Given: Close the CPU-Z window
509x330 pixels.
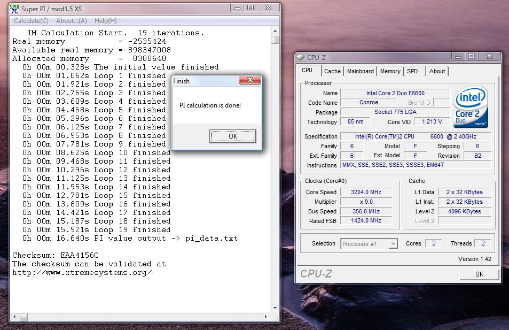Looking at the screenshot, I should 490,57.
